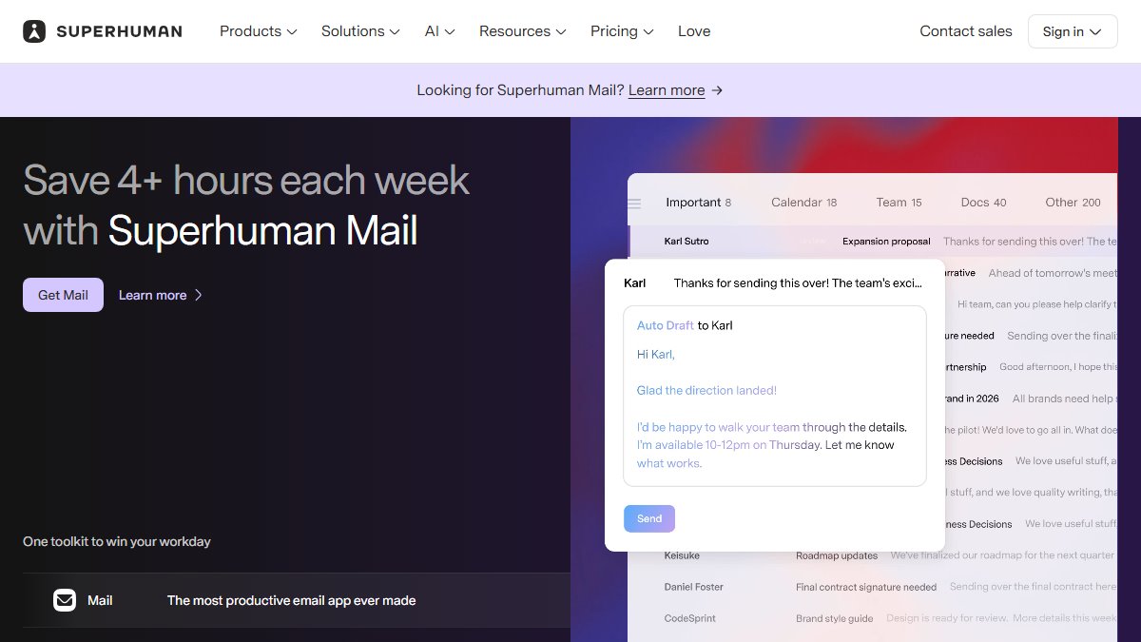
Task: Follow the Learn more banner link
Action: tap(667, 90)
